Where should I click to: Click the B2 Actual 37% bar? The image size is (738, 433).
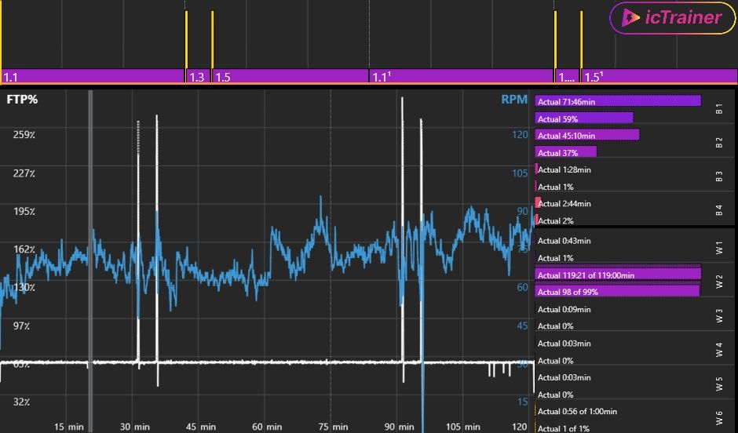(566, 152)
